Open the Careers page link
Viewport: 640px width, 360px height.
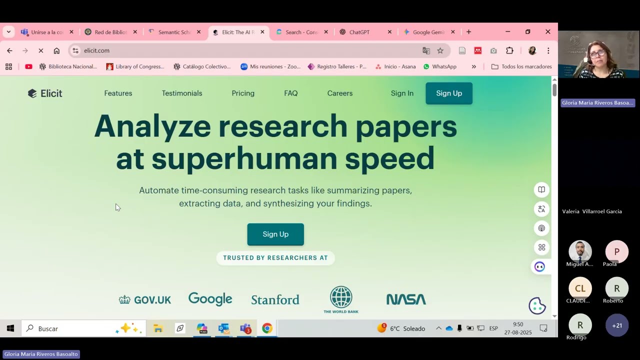pos(340,93)
